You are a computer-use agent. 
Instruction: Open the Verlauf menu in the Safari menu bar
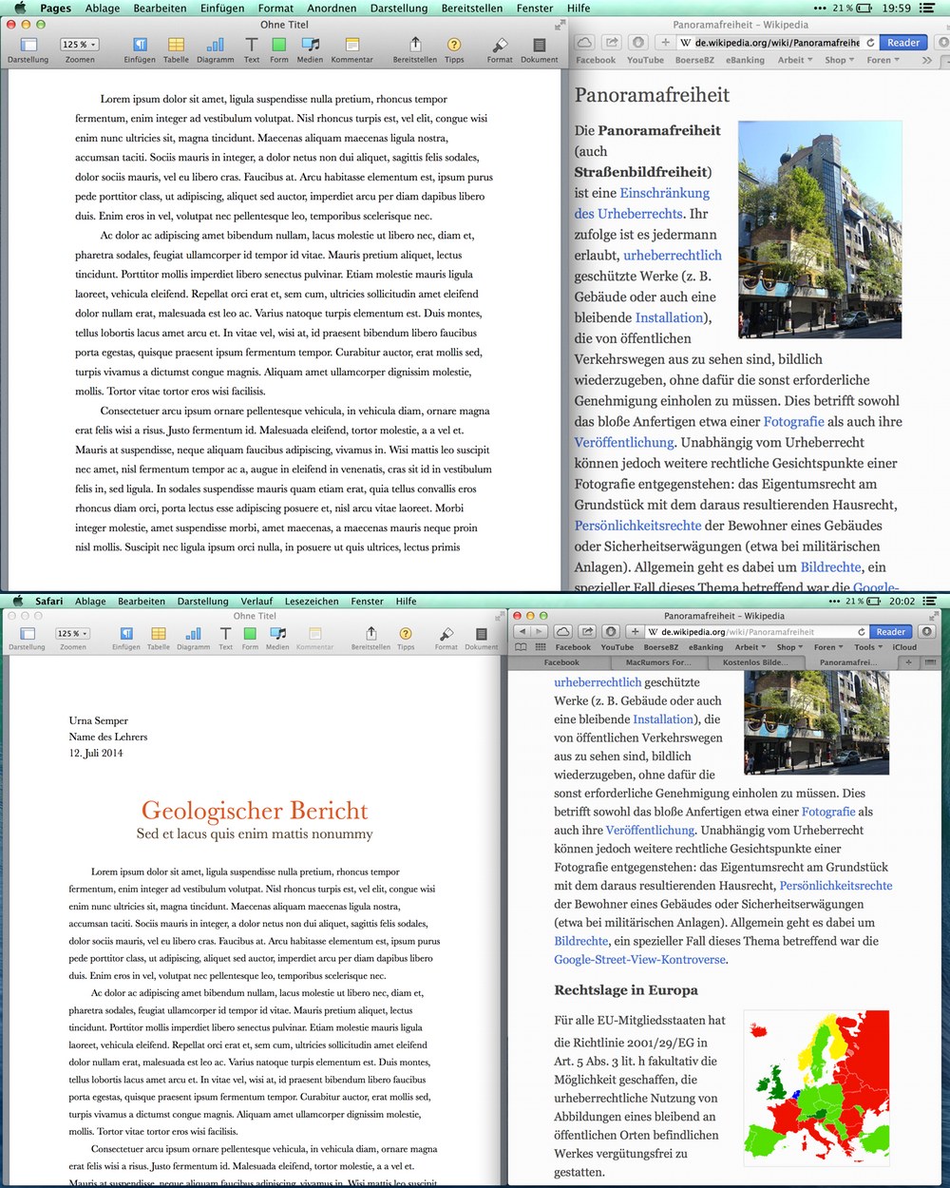click(x=256, y=601)
